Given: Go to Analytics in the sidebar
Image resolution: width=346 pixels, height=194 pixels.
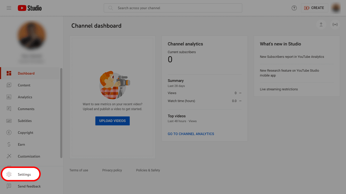Looking at the screenshot, I should click(x=25, y=97).
